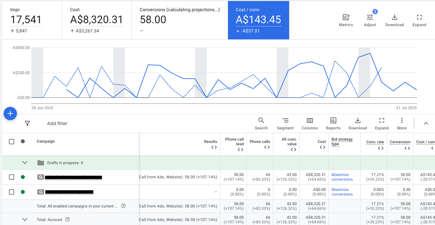Open first campaign's Maximise conversions link

pyautogui.click(x=342, y=177)
